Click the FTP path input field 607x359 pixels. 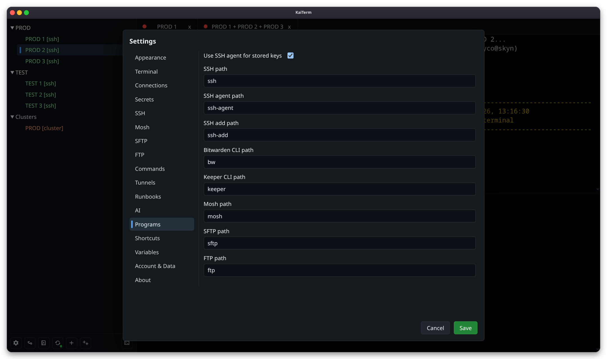pos(339,270)
